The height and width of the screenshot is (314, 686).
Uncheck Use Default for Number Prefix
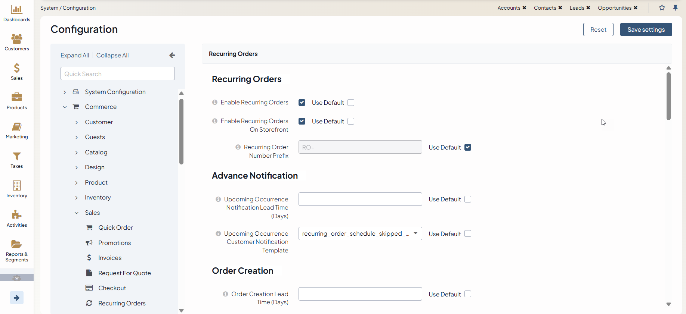pyautogui.click(x=468, y=147)
